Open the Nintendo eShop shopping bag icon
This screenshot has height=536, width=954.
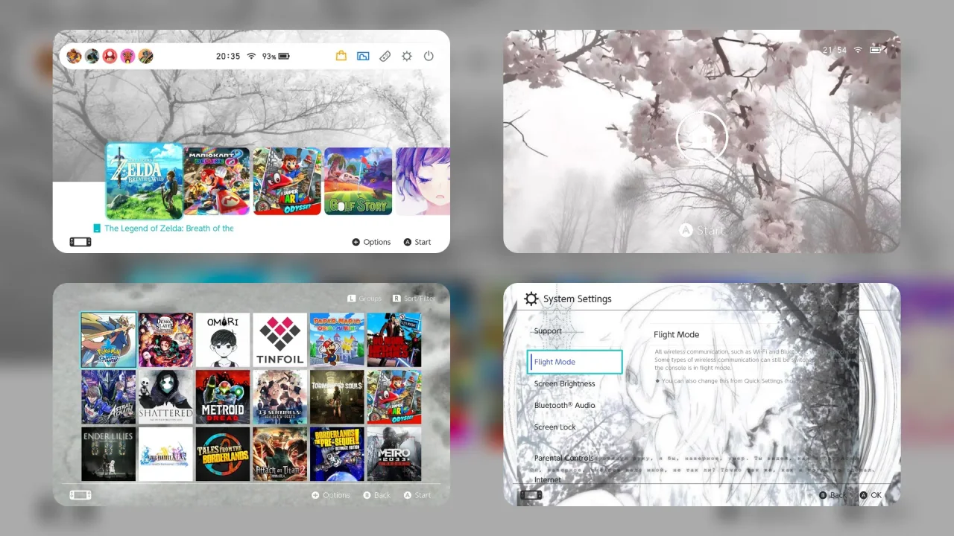[341, 56]
